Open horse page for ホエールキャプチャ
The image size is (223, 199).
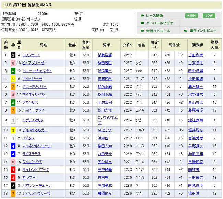pyautogui.click(x=37, y=71)
